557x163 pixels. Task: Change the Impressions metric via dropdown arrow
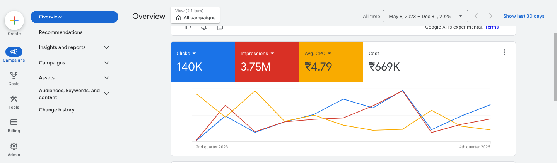[x=272, y=54]
